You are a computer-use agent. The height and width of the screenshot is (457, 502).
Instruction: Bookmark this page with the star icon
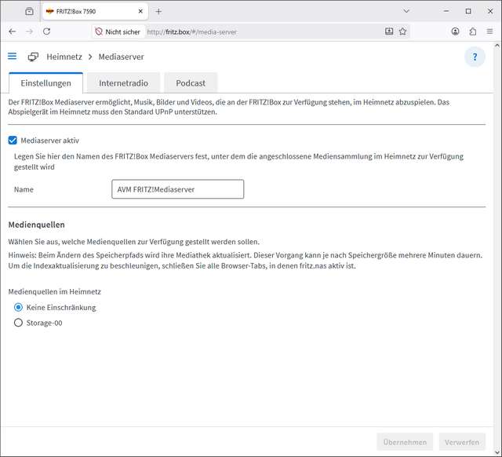tap(402, 31)
